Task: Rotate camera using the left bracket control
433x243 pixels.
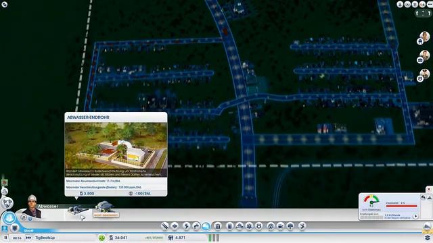Action: point(417,13)
